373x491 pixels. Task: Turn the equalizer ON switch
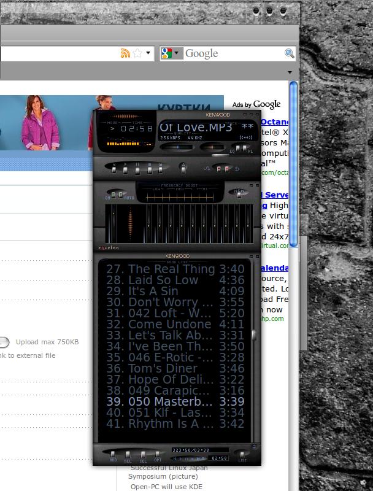(113, 195)
